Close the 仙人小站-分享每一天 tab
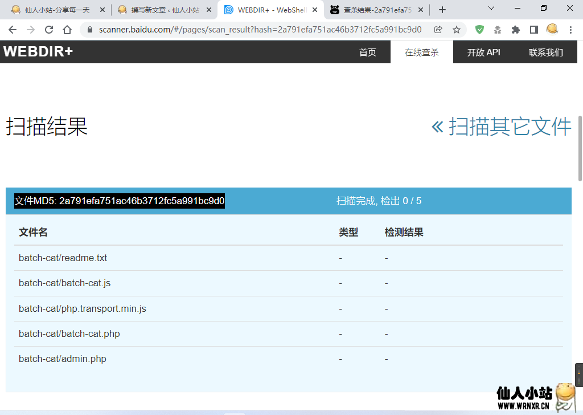The width and height of the screenshot is (583, 415). pyautogui.click(x=102, y=10)
